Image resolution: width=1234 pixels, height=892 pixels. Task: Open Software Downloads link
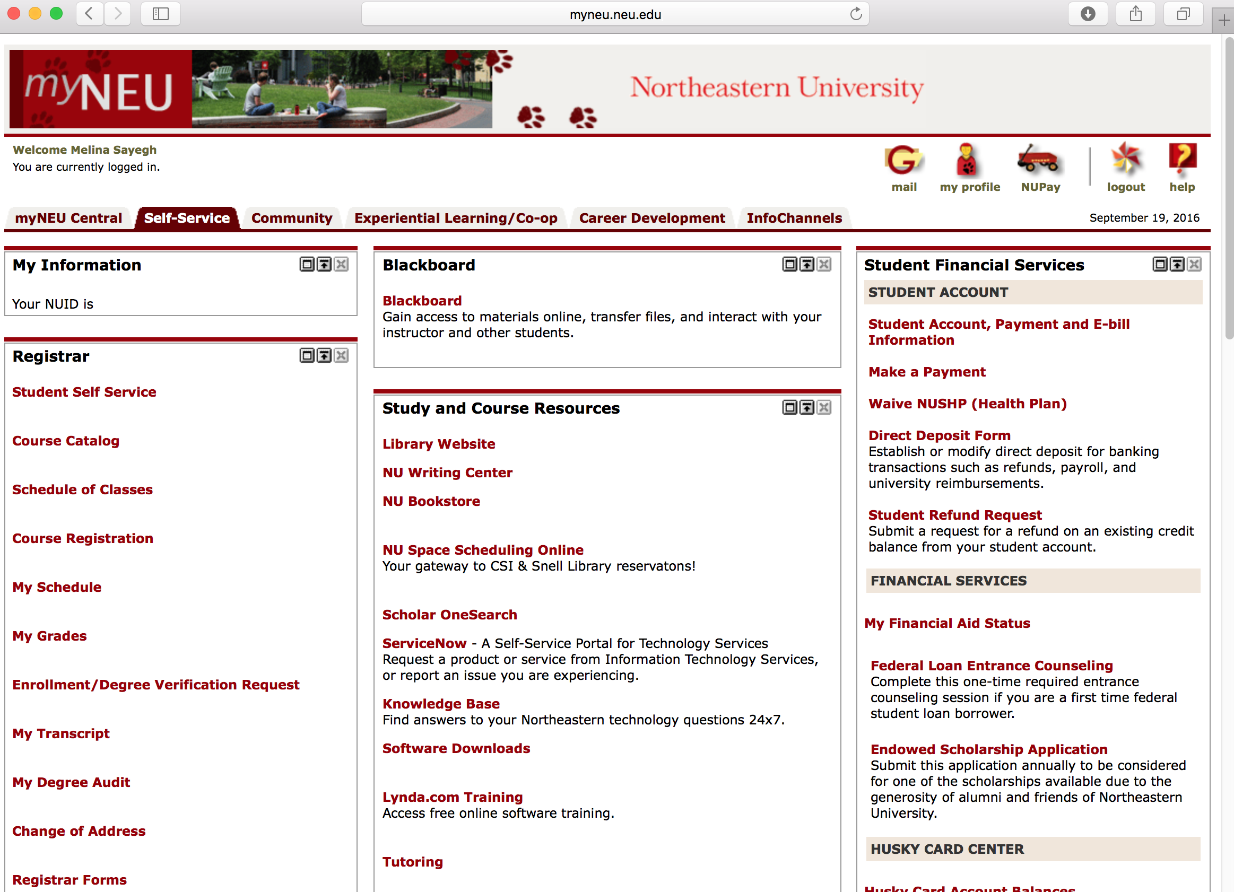456,749
